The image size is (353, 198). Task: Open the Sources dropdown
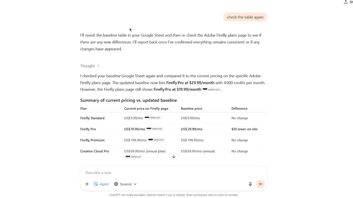[125, 184]
